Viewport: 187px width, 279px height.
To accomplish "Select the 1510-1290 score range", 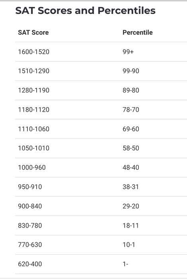I will (34, 71).
